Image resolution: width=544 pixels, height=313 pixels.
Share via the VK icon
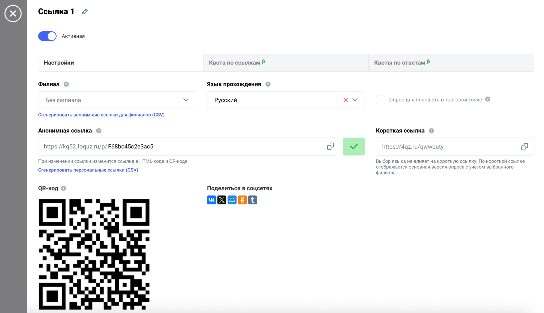point(211,200)
